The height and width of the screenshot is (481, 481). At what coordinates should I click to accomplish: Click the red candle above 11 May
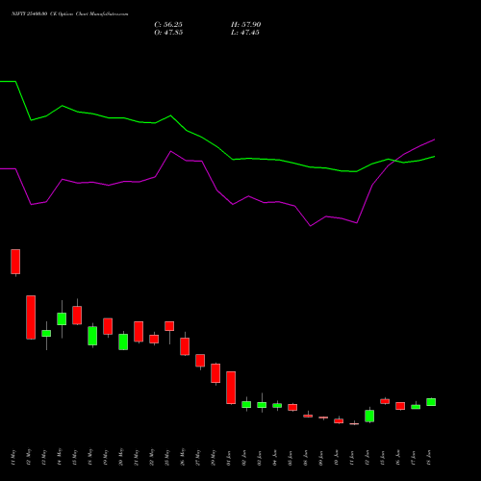pyautogui.click(x=15, y=262)
